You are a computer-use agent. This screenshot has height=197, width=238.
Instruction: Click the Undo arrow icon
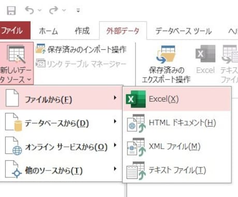[29, 10]
